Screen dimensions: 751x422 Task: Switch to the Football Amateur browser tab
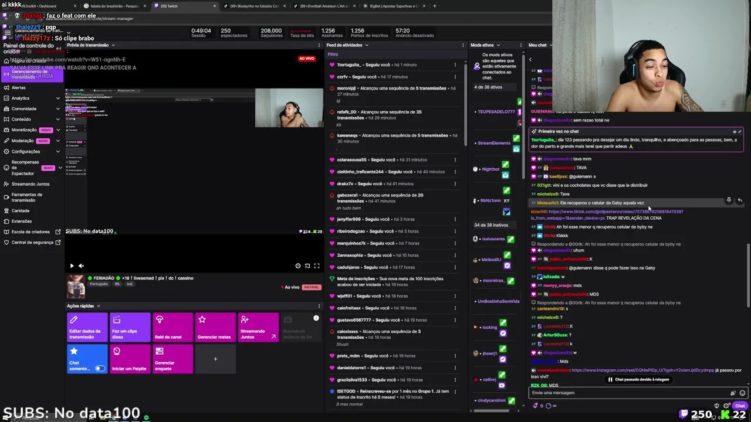(323, 6)
